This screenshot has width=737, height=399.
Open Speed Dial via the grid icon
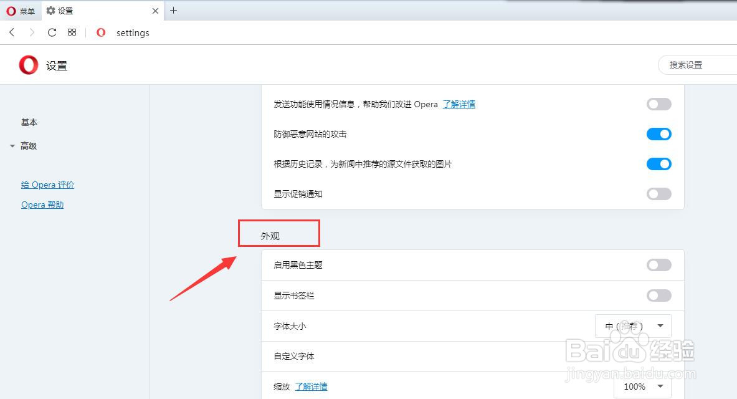(72, 32)
